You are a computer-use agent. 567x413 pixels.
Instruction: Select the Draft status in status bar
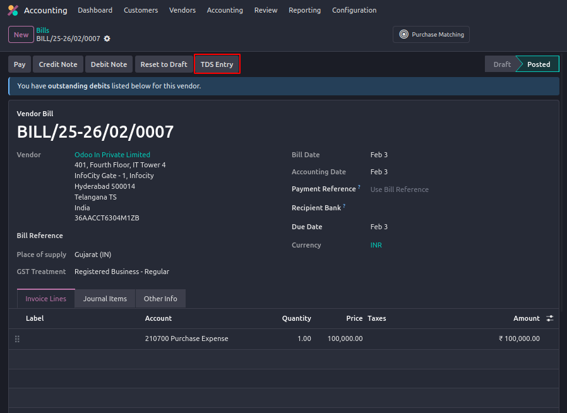pos(502,64)
